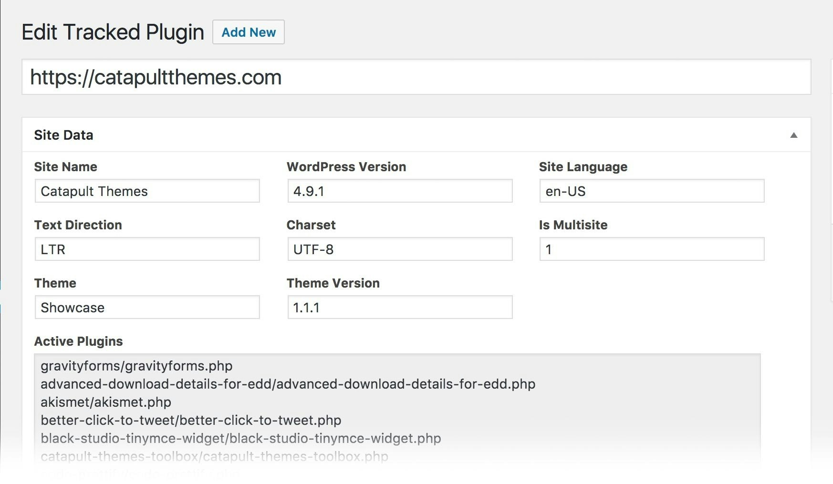Click the Site Language label
This screenshot has height=484, width=833.
pos(583,167)
